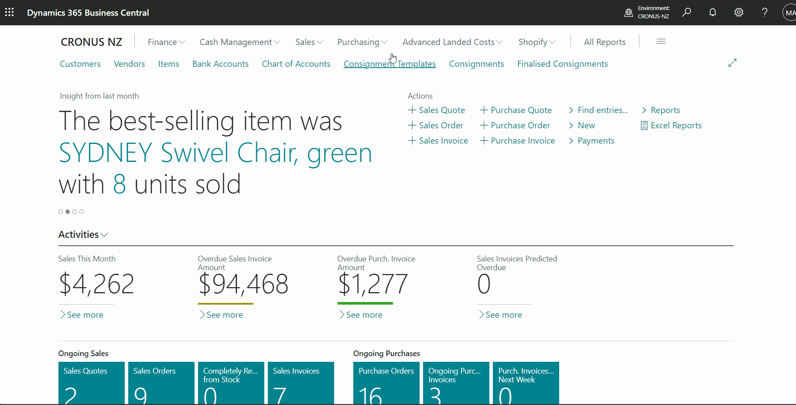The height and width of the screenshot is (405, 796).
Task: Open the Purchase Orders tile
Action: coord(386,383)
